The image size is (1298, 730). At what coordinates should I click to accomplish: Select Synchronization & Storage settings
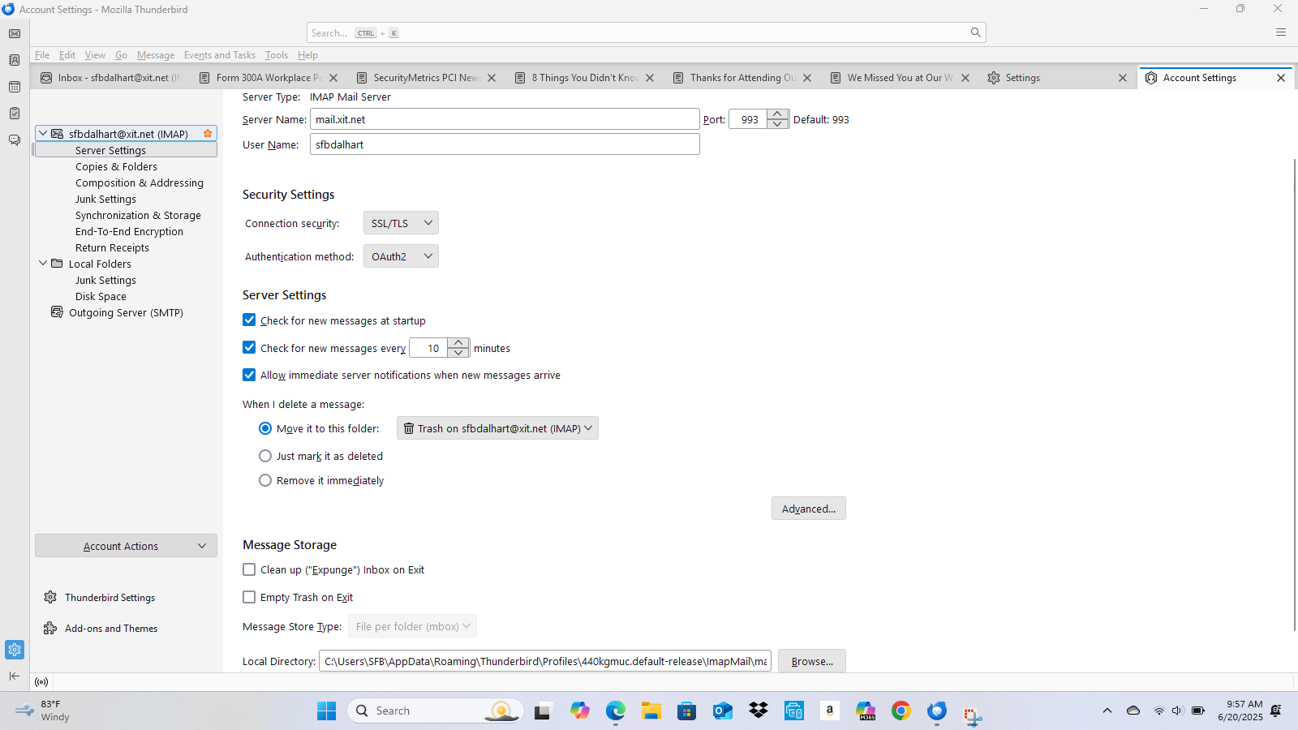pyautogui.click(x=138, y=215)
